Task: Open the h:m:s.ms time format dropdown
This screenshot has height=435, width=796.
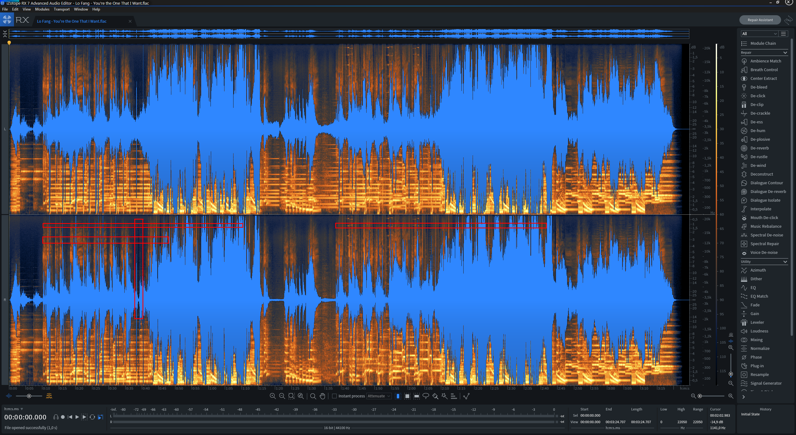Action: click(14, 409)
